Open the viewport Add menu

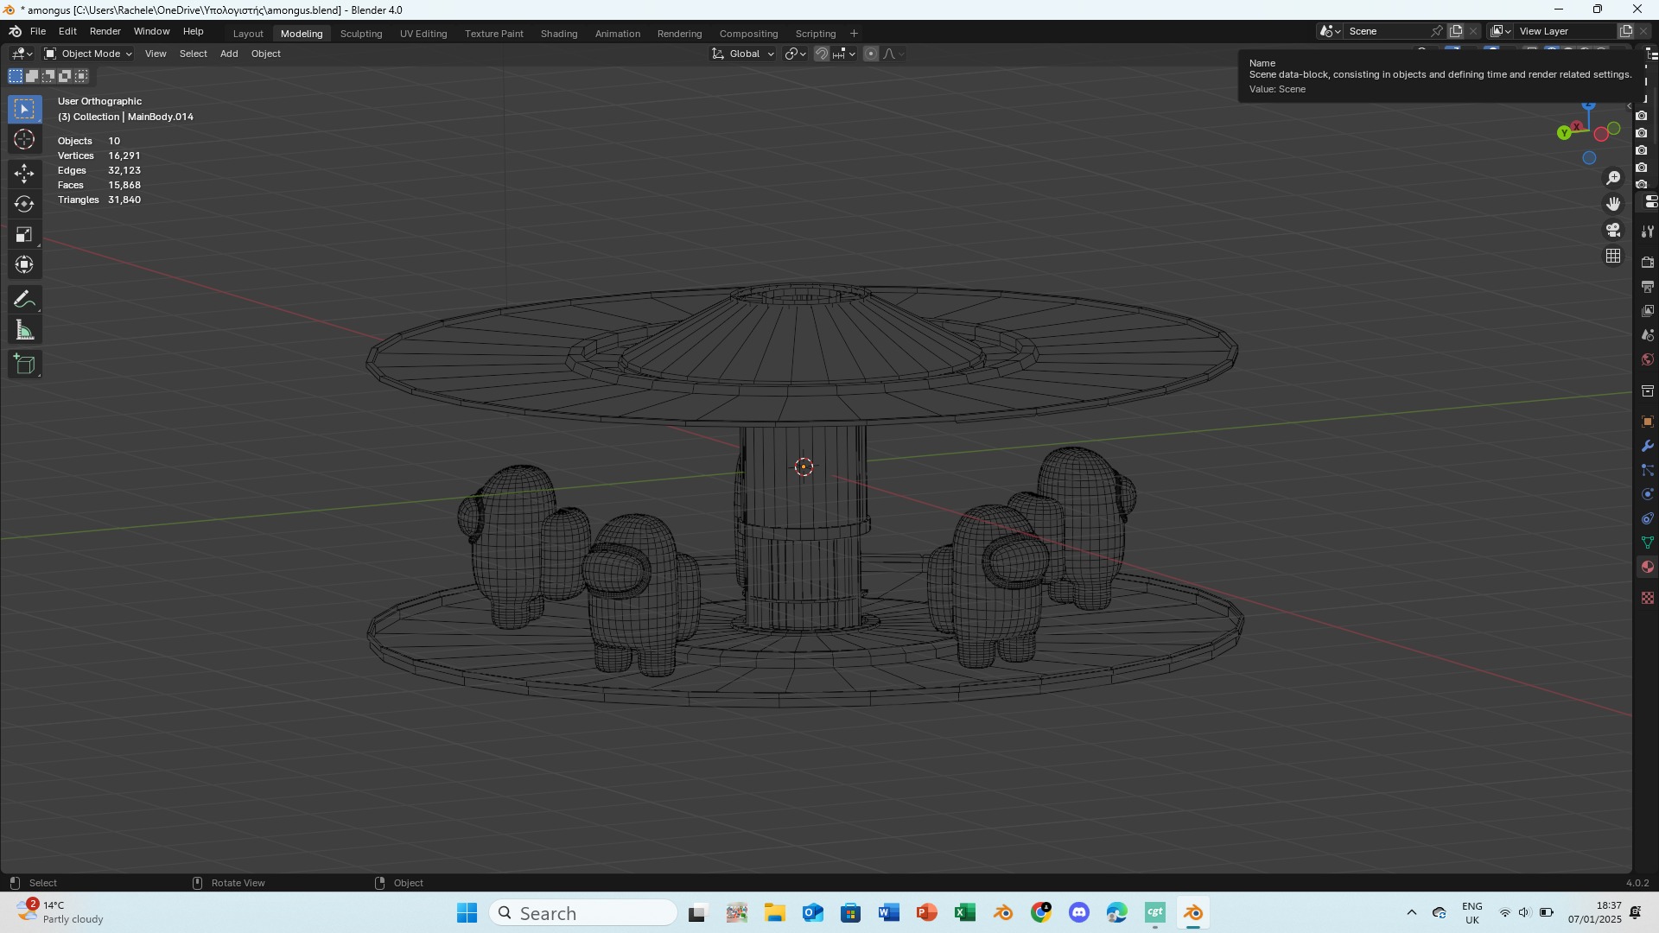tap(229, 54)
